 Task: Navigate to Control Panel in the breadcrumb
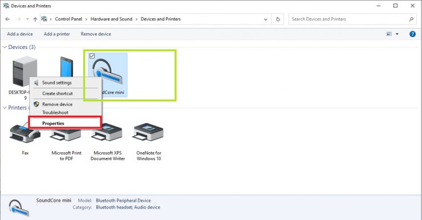click(x=68, y=19)
